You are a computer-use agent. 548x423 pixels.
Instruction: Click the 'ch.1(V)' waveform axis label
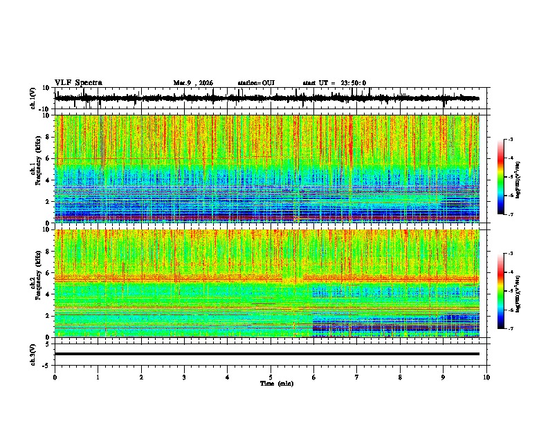[33, 98]
